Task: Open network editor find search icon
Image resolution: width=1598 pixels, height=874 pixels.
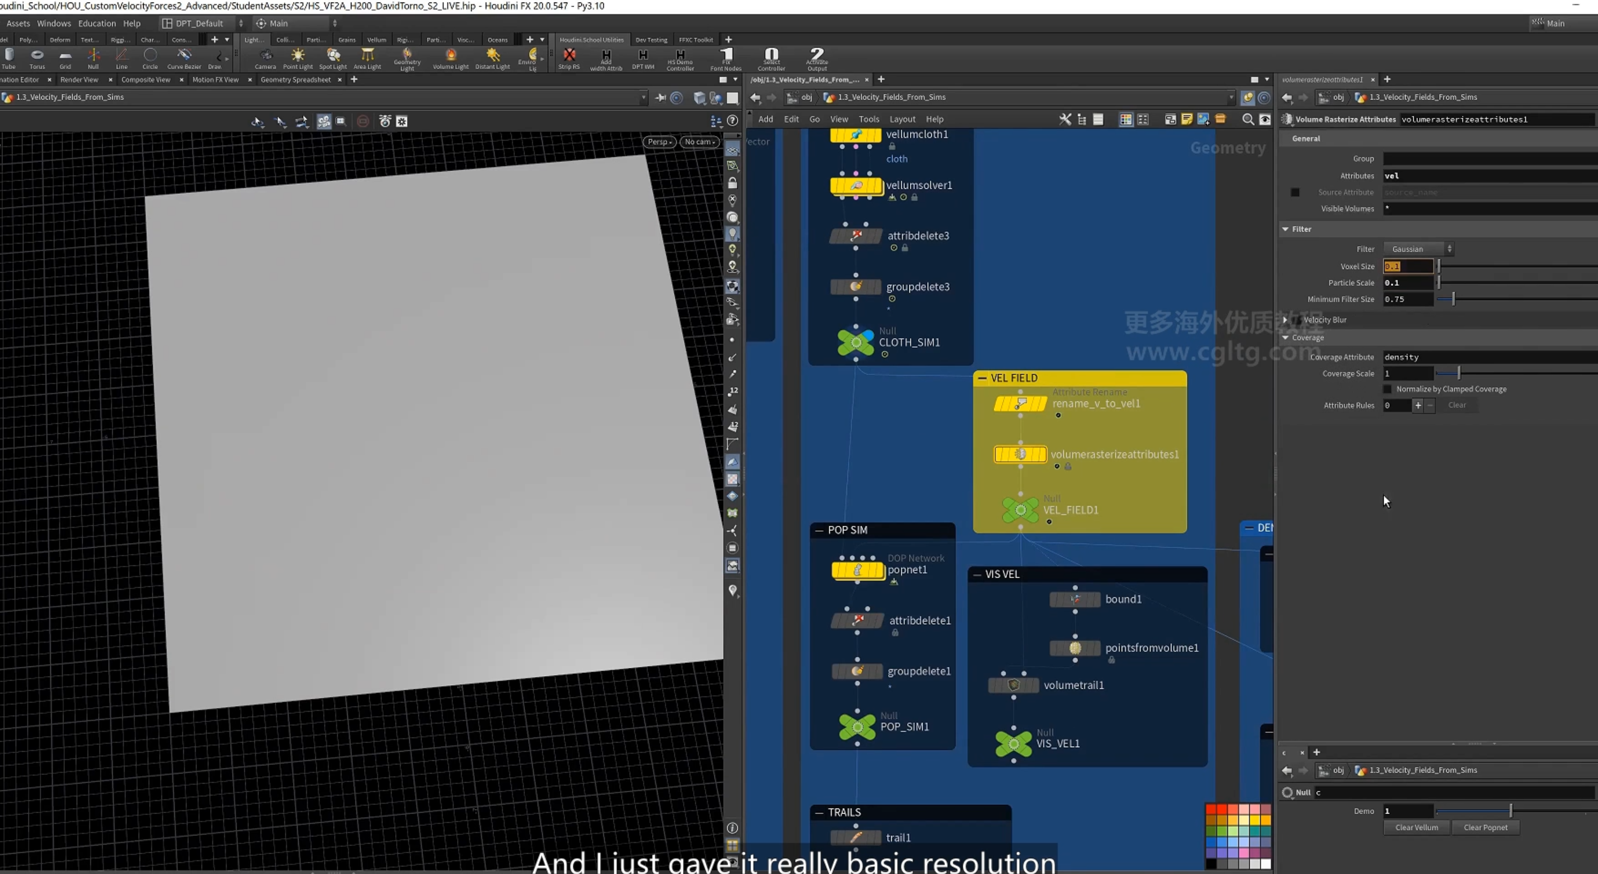Action: coord(1248,119)
